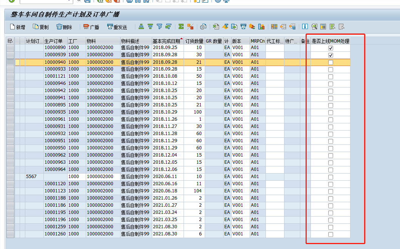Click the subtotals percentage icon
This screenshot has width=400, height=249.
coord(190,26)
